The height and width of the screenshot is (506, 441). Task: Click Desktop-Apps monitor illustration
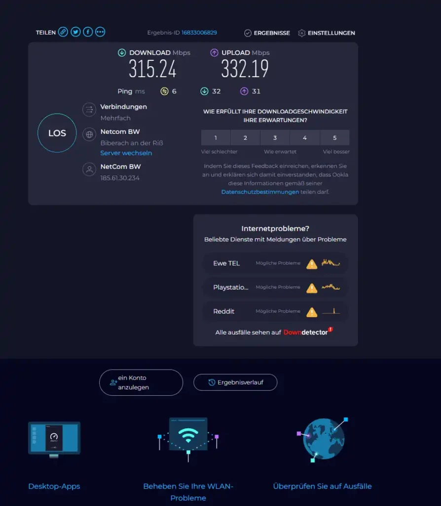pyautogui.click(x=54, y=439)
